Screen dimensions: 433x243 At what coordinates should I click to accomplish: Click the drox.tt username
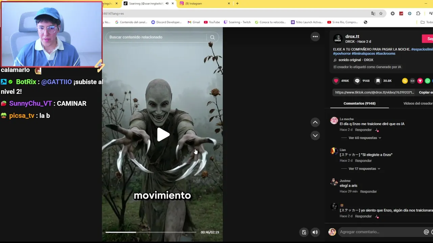coord(352,36)
